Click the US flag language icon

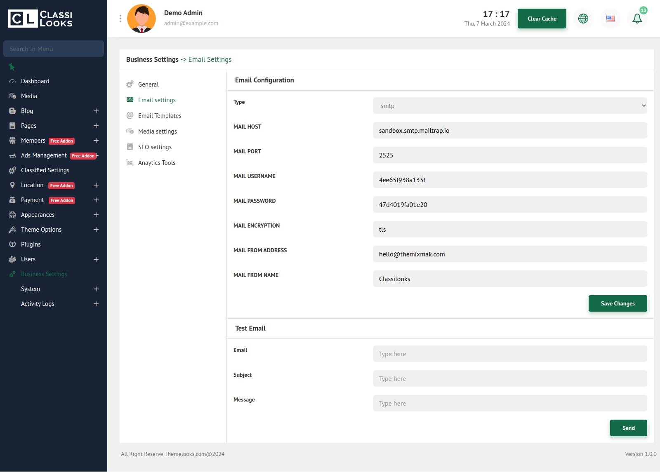610,19
